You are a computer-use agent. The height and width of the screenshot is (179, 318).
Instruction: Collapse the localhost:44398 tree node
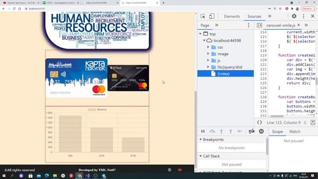coord(204,40)
